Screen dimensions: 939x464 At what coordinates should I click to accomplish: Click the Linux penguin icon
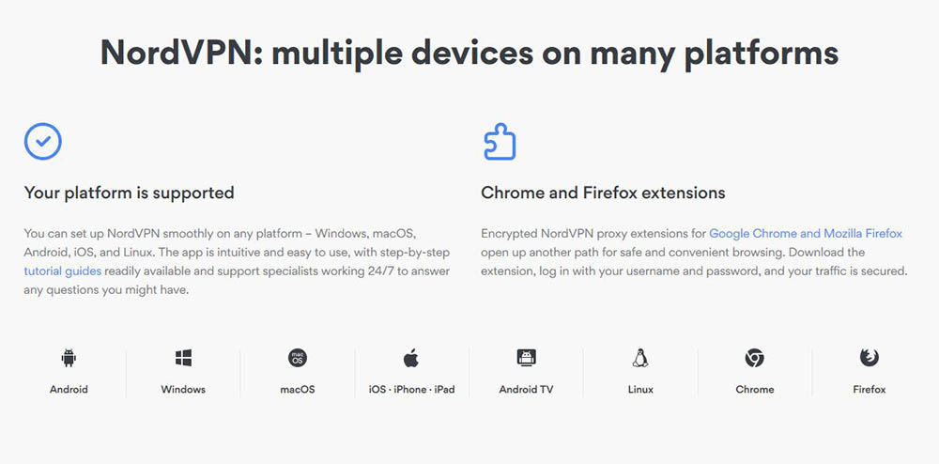click(640, 358)
